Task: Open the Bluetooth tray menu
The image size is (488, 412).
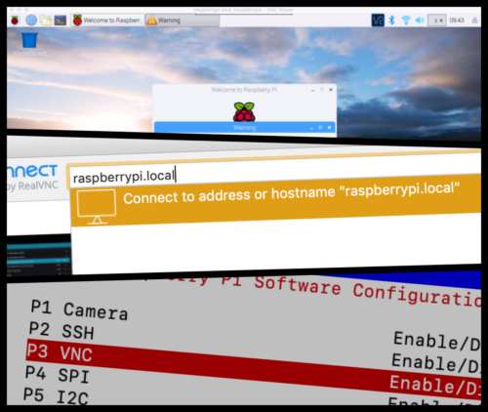Action: coord(391,21)
